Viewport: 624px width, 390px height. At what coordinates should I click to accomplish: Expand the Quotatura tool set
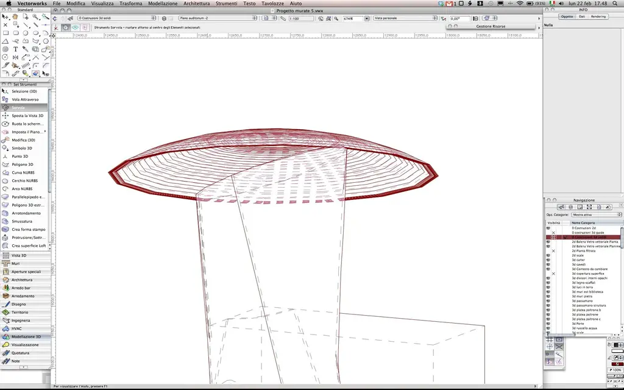[26, 353]
